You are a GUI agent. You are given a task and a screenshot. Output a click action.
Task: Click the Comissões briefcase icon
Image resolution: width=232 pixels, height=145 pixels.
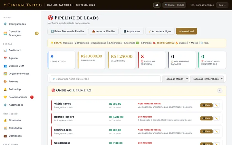tap(5, 136)
